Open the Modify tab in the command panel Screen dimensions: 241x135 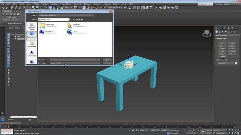pyautogui.click(x=220, y=28)
